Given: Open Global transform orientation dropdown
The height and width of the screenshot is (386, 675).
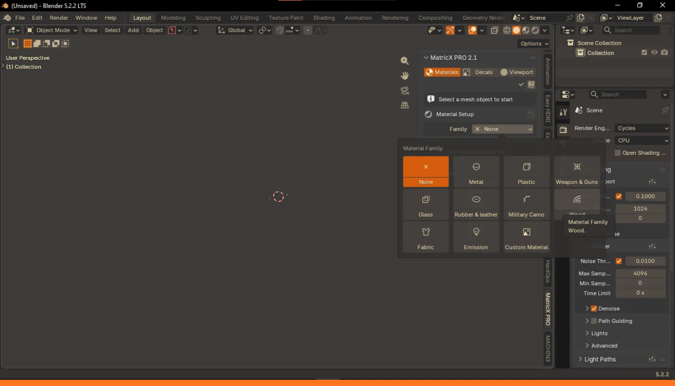Looking at the screenshot, I should [235, 30].
